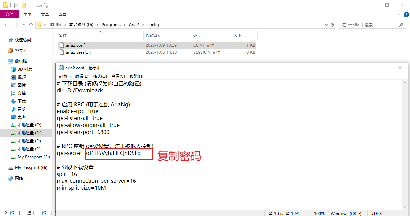Viewport: 410px width, 216px height.
Task: Click aria2.conf file icon
Action: click(x=61, y=45)
